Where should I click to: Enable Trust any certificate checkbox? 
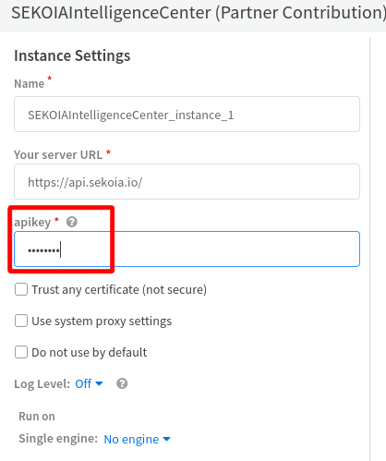tap(21, 289)
